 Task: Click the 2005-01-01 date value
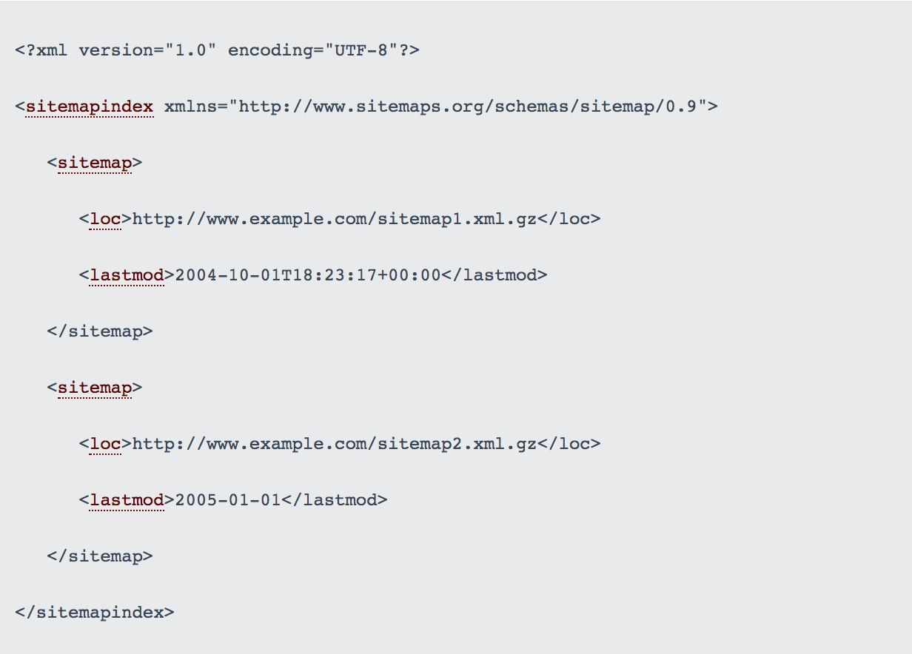point(228,500)
